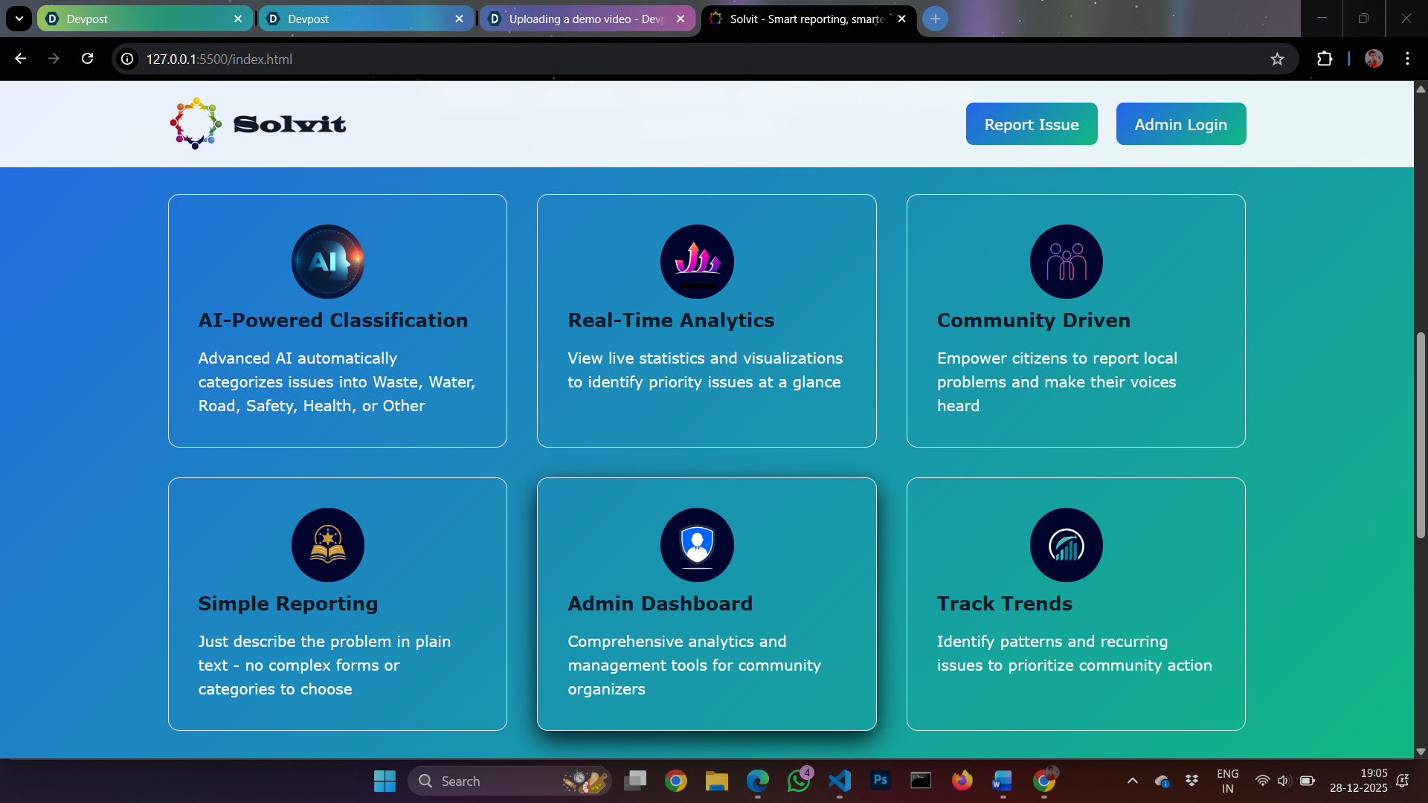The height and width of the screenshot is (803, 1428).
Task: Open Chrome profile avatar
Action: click(1374, 59)
